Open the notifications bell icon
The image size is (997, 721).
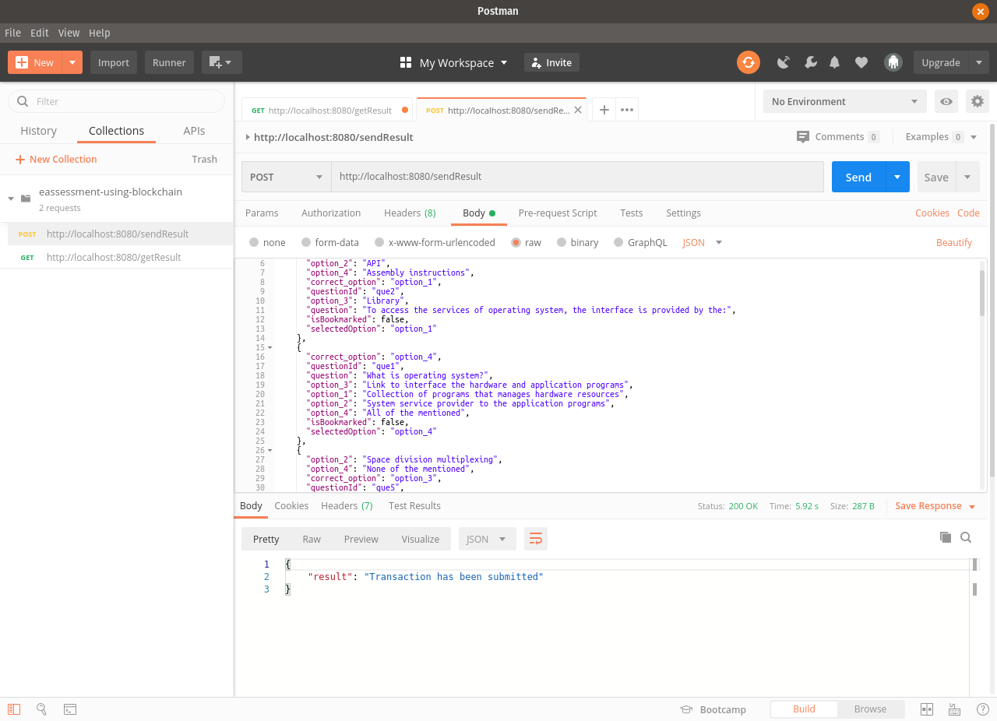point(835,62)
